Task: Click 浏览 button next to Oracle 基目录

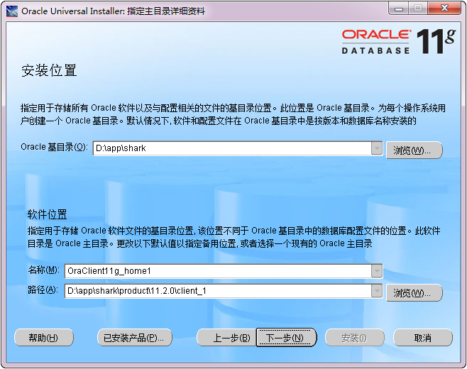Action: tap(414, 150)
